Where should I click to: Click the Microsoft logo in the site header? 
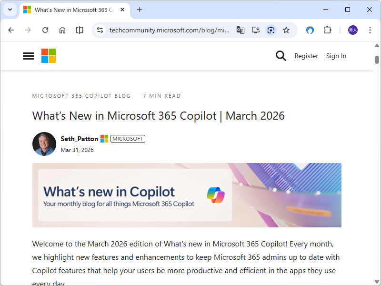[49, 56]
